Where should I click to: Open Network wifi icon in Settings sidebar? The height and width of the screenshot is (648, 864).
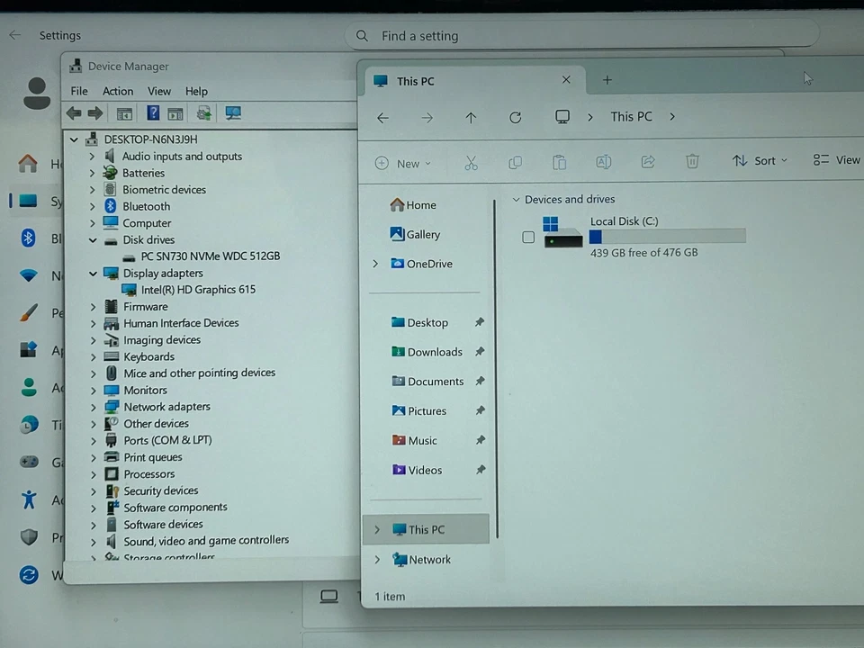point(28,275)
